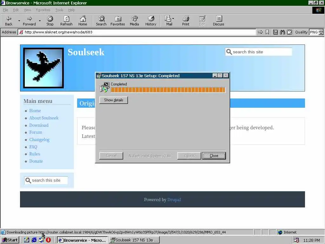Screen dimensions: 325x244
Task: Open Forward history dropdown arrow
Action: [x=40, y=21]
